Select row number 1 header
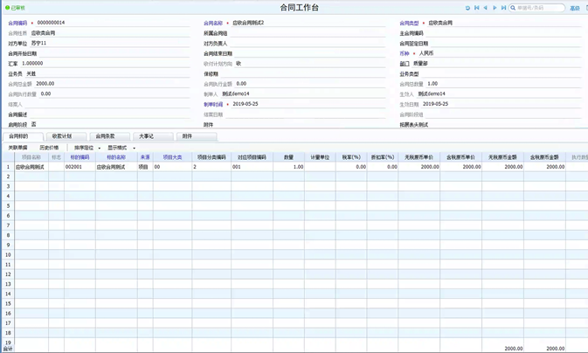Viewport: 588px width, 353px height. point(8,167)
